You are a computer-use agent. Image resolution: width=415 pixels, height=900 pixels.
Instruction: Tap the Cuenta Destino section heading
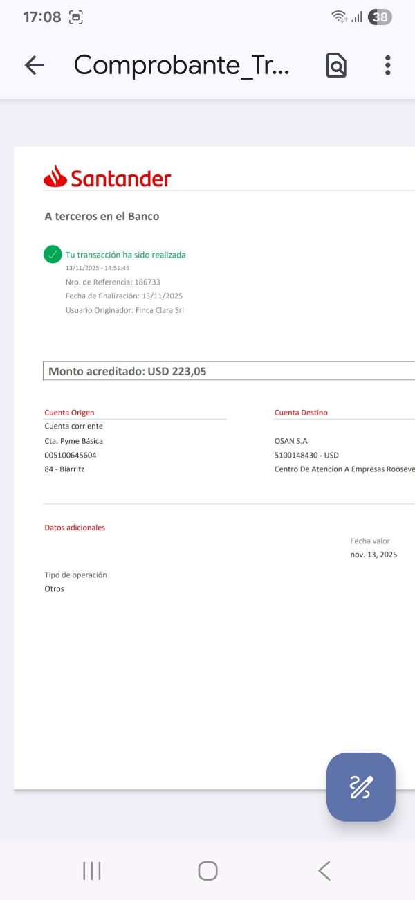(x=301, y=413)
